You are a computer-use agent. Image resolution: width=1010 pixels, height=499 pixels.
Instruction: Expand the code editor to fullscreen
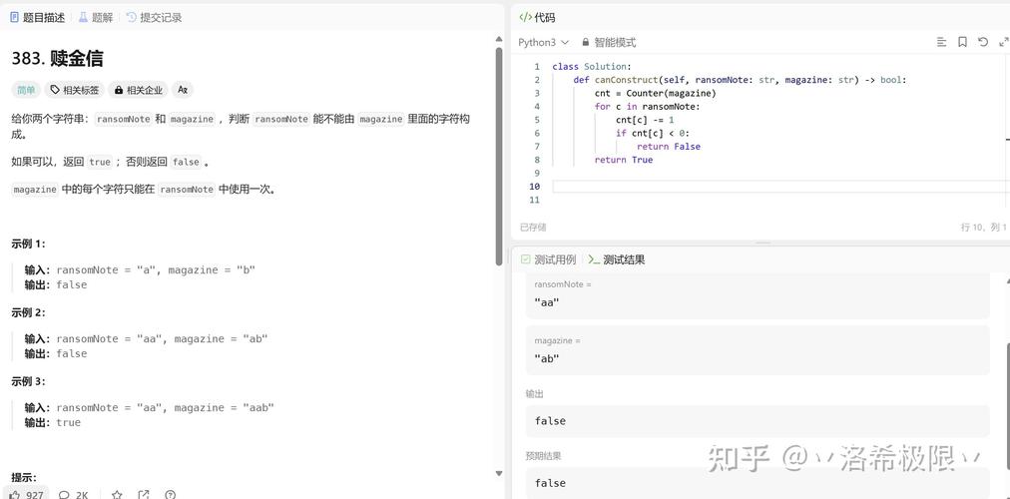click(x=1003, y=42)
